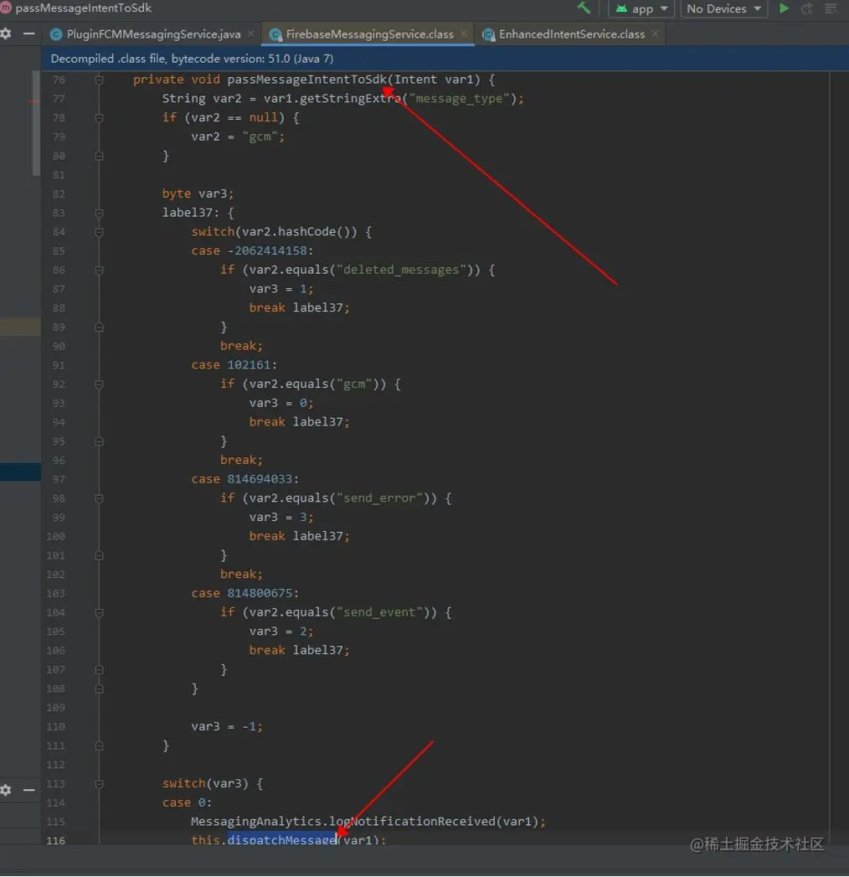This screenshot has width=849, height=877.
Task: Click the highlighted dispatchMessage call
Action: 281,839
